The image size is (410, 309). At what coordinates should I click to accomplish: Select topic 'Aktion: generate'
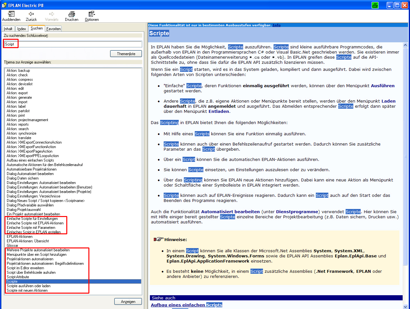point(19,97)
